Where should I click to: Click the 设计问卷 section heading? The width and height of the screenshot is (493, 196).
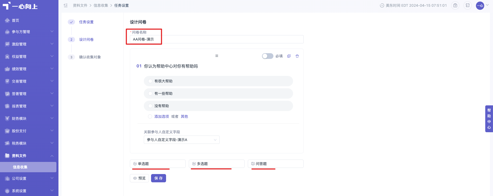(x=138, y=22)
